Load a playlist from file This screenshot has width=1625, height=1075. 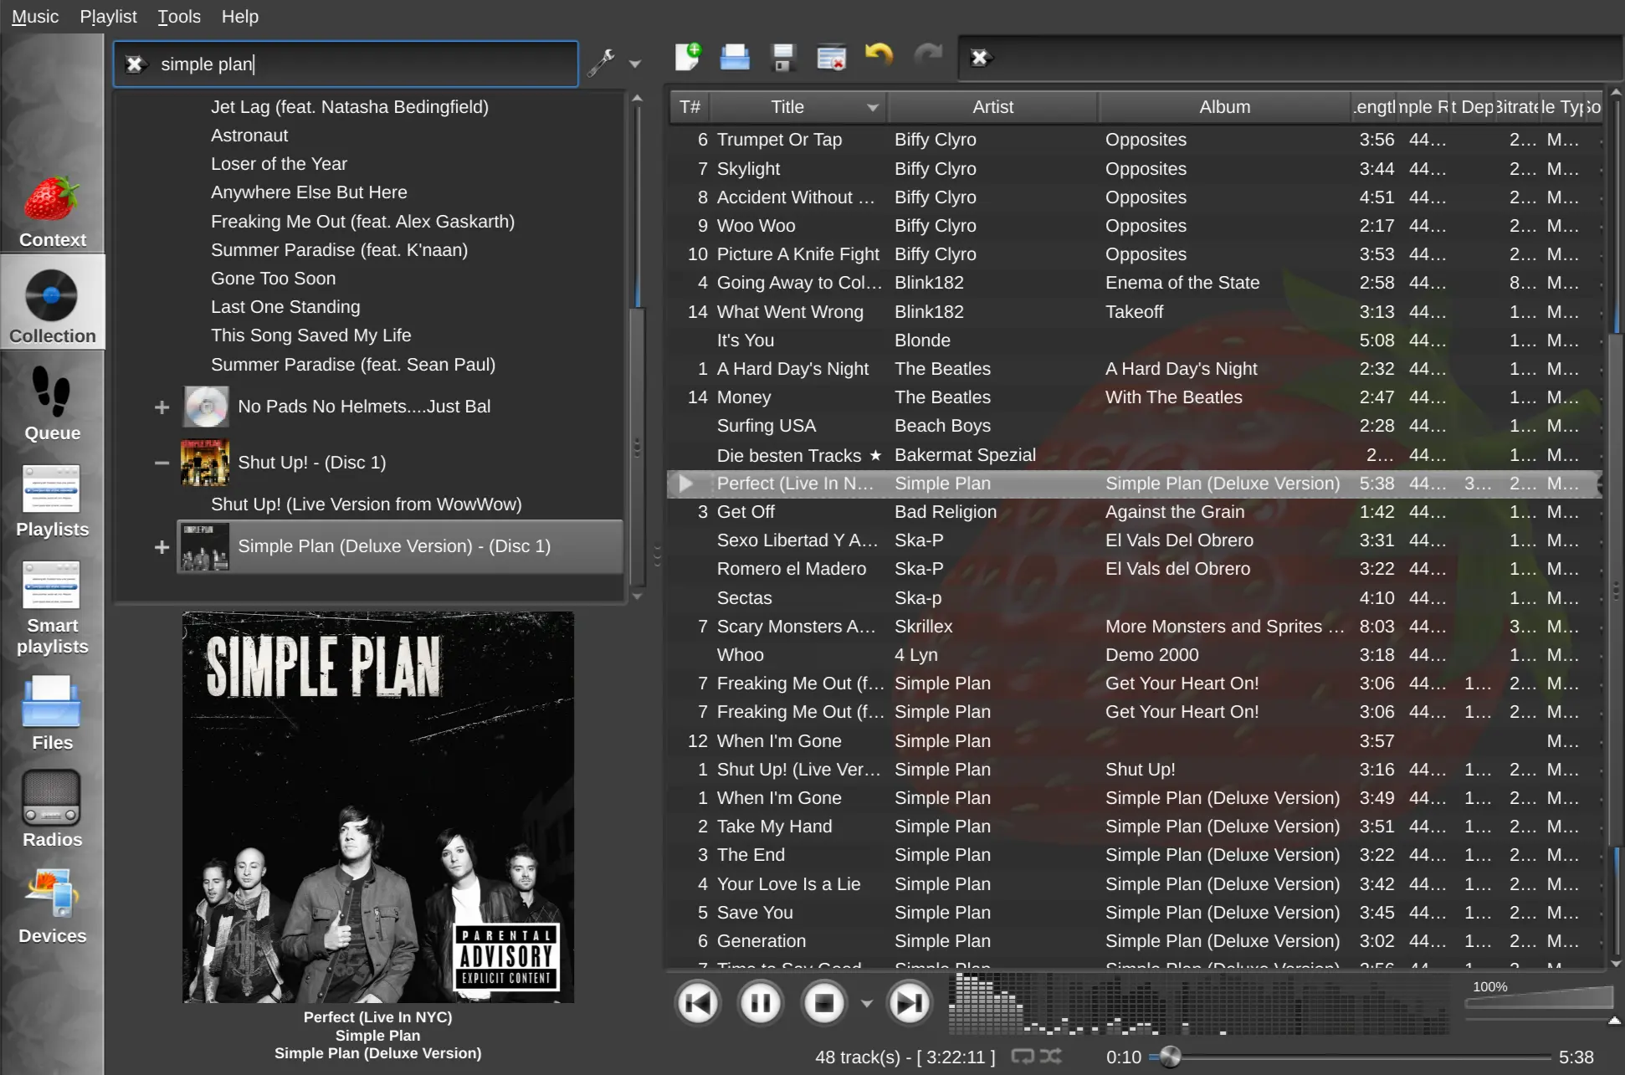click(x=735, y=57)
